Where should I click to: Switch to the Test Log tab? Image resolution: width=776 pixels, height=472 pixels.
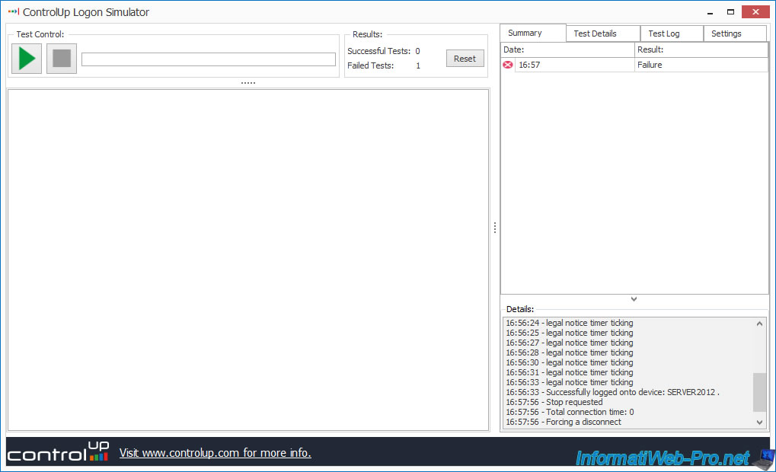[x=672, y=33]
